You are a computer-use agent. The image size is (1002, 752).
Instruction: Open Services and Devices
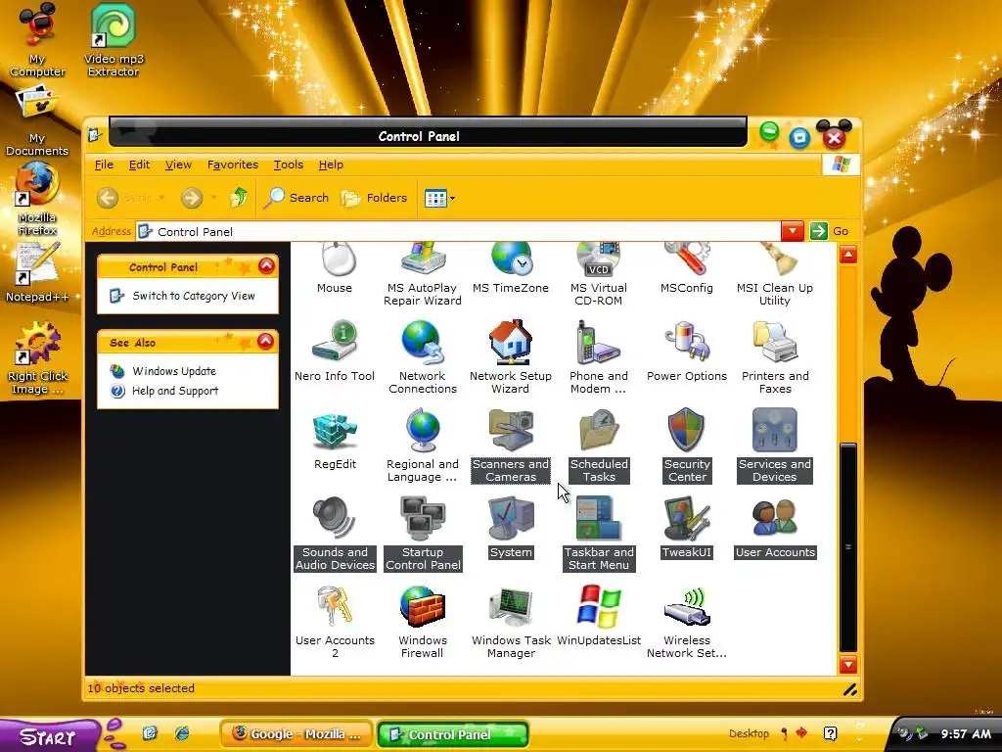[775, 446]
